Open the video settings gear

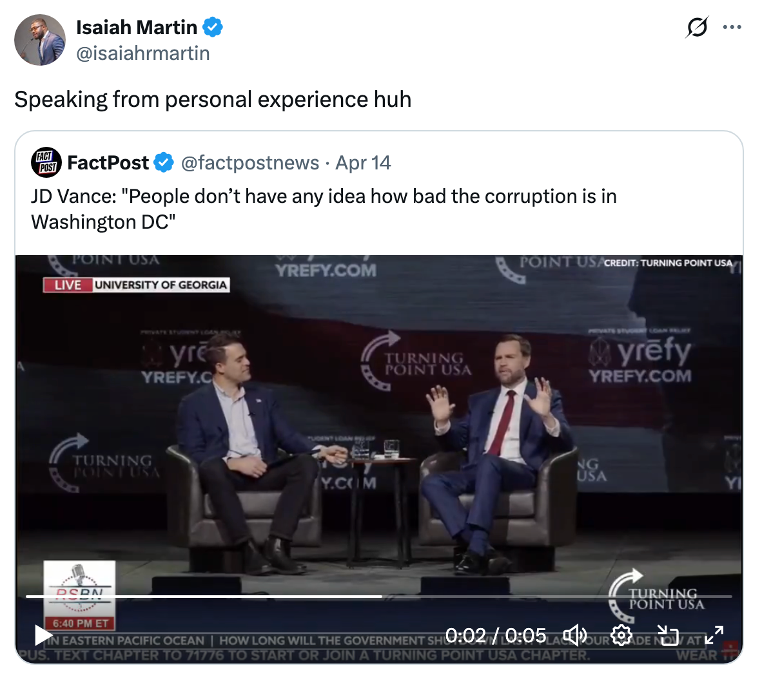tap(621, 636)
